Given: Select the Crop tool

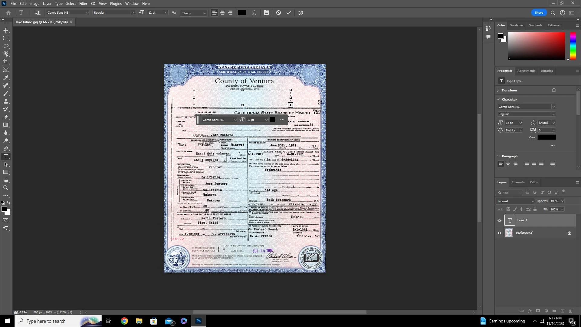Looking at the screenshot, I should click(x=6, y=62).
